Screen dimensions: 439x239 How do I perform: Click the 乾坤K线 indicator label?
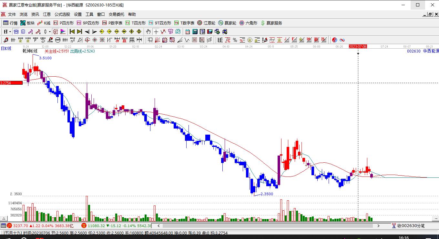[30, 51]
